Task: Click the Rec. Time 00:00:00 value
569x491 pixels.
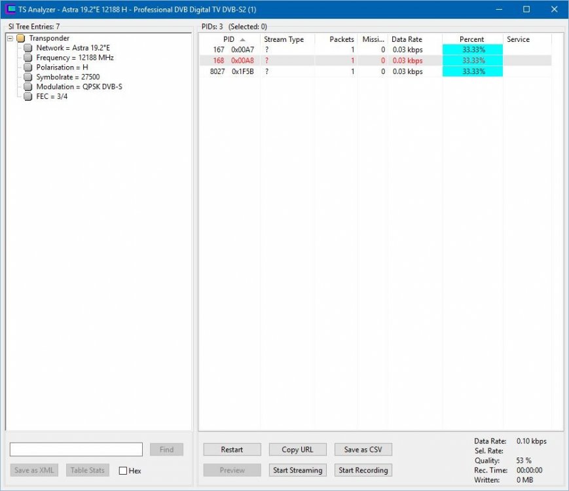Action: pyautogui.click(x=530, y=470)
